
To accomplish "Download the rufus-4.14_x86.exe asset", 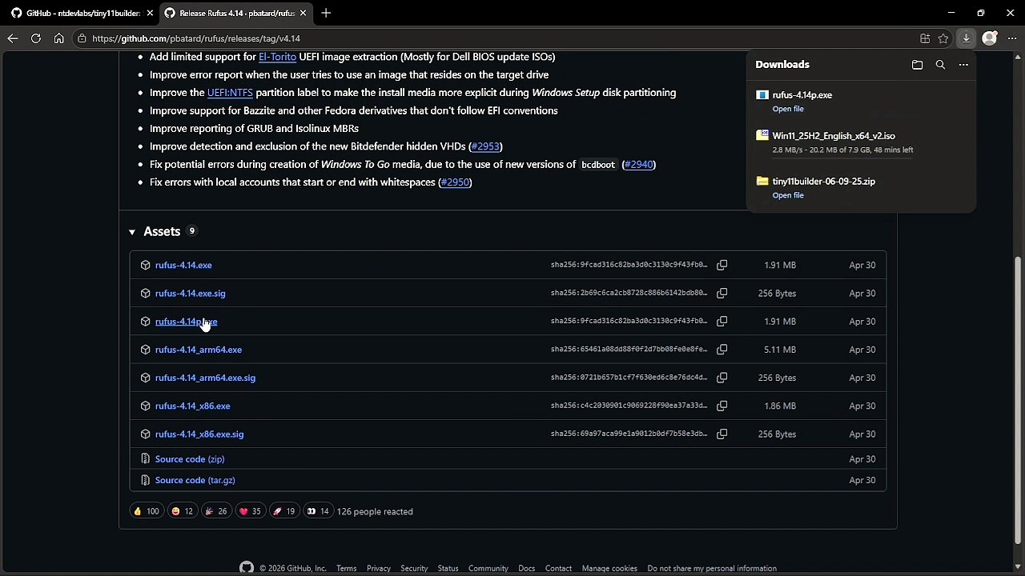I will click(x=193, y=406).
